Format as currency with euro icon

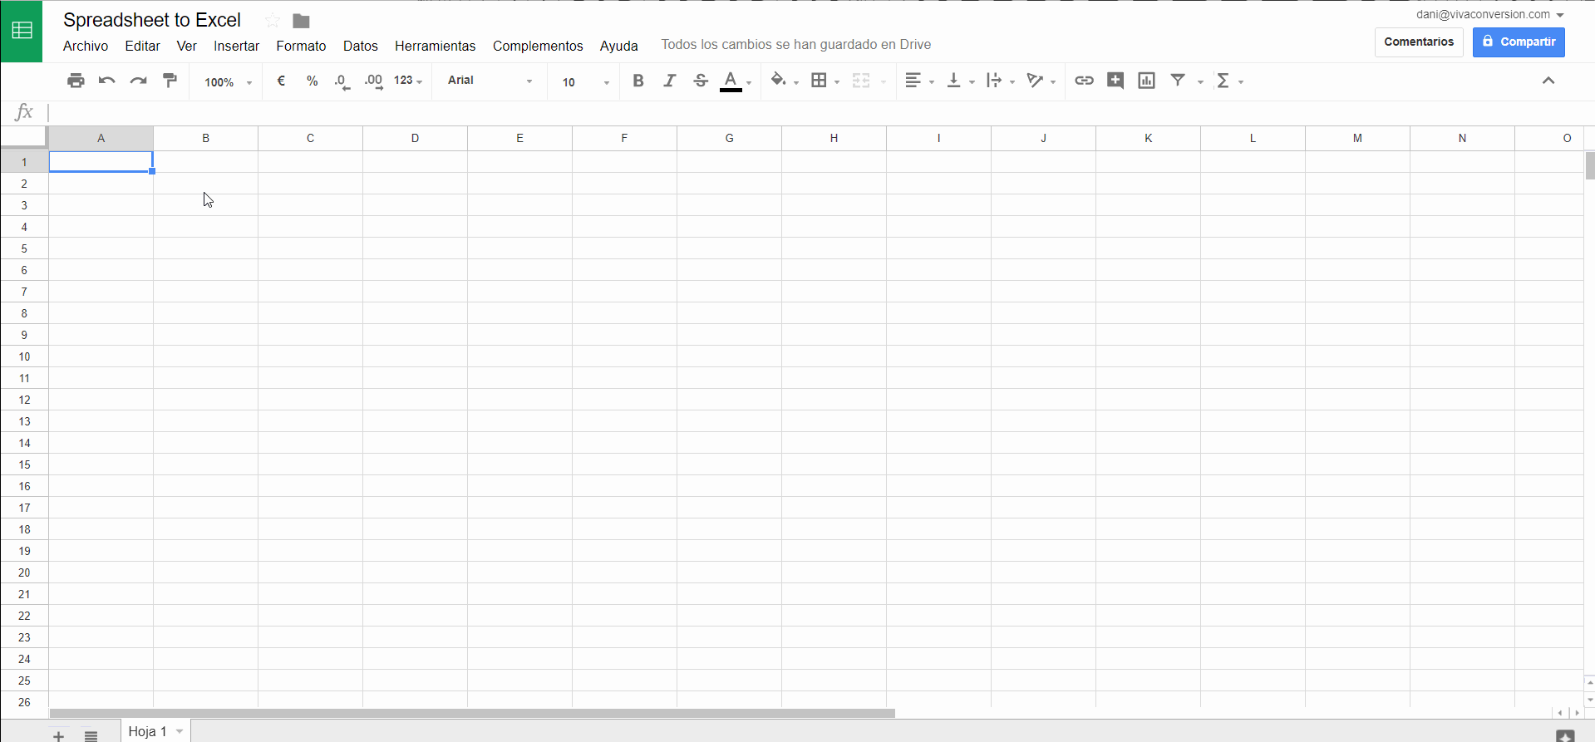pyautogui.click(x=281, y=81)
